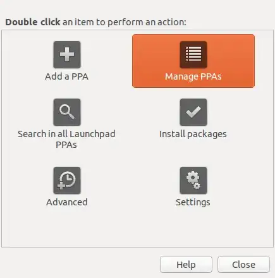Screen dimensions: 275x278
Task: Click the 'Advanced' text label
Action: tap(67, 202)
